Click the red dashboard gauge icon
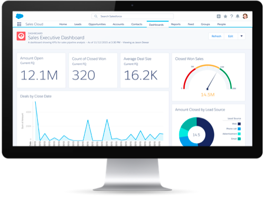This screenshot has width=264, height=198. 21,36
